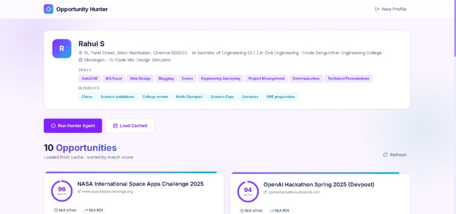Click the Seminars interest tag
The height and width of the screenshot is (214, 456).
pyautogui.click(x=250, y=97)
